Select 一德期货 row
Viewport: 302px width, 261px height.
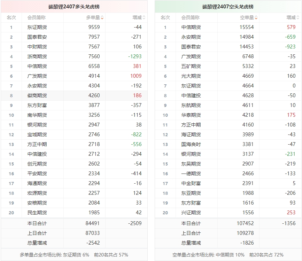click(228, 174)
